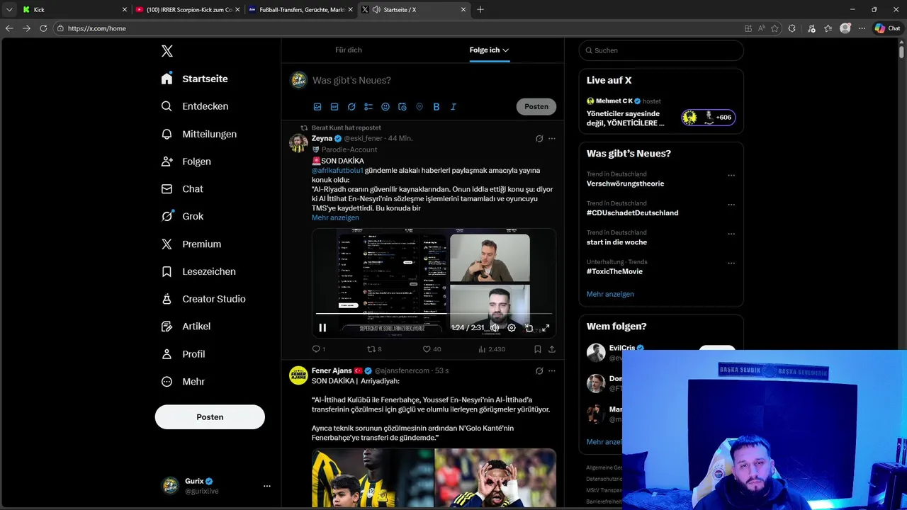The image size is (907, 510).
Task: Click the large Posten button in sidebar
Action: click(x=210, y=417)
